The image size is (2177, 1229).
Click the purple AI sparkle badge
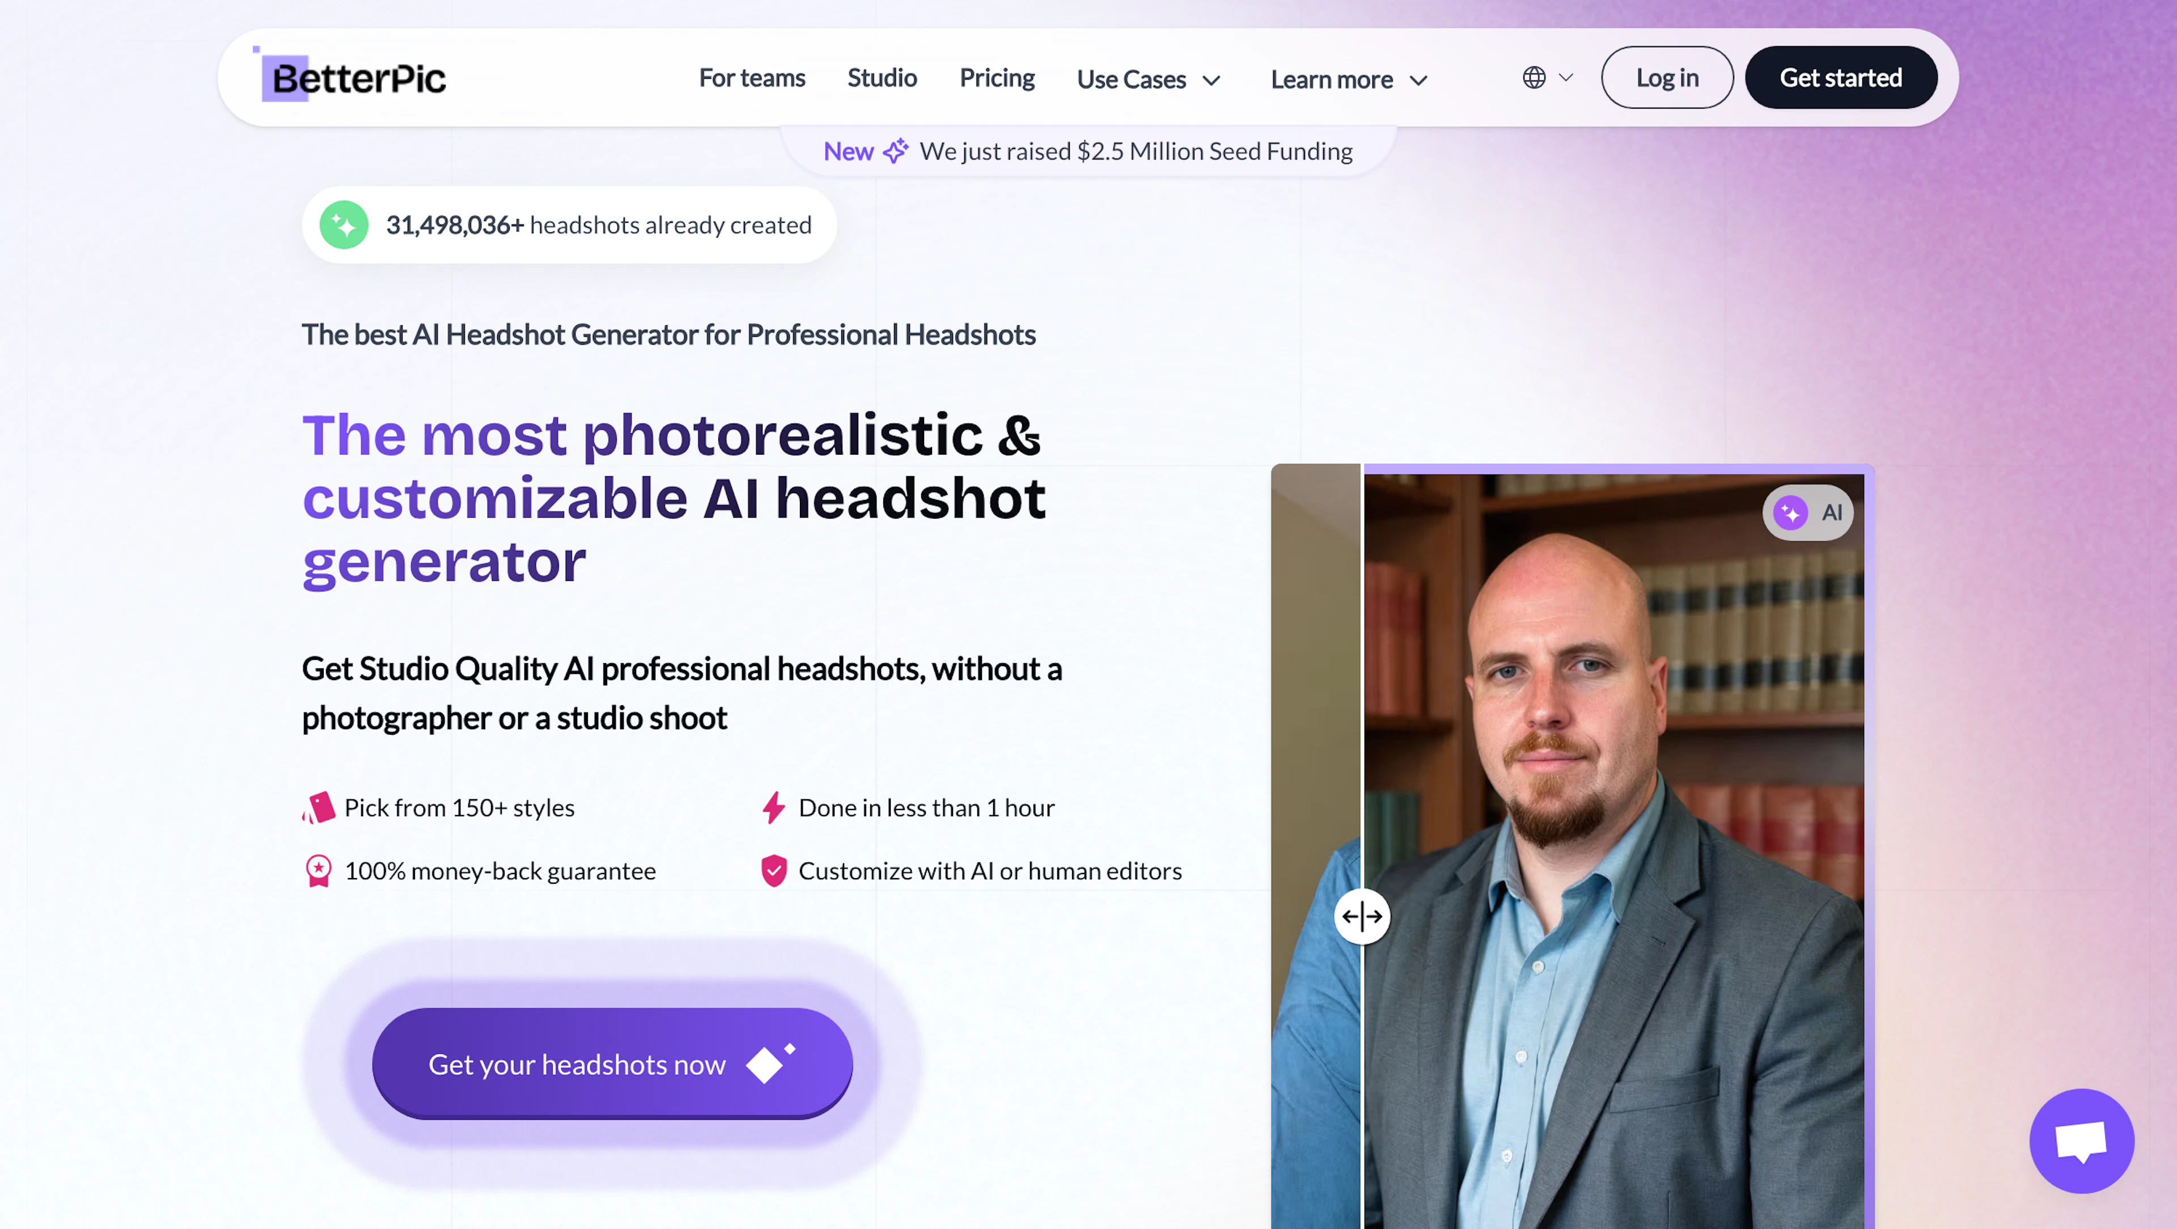1790,512
